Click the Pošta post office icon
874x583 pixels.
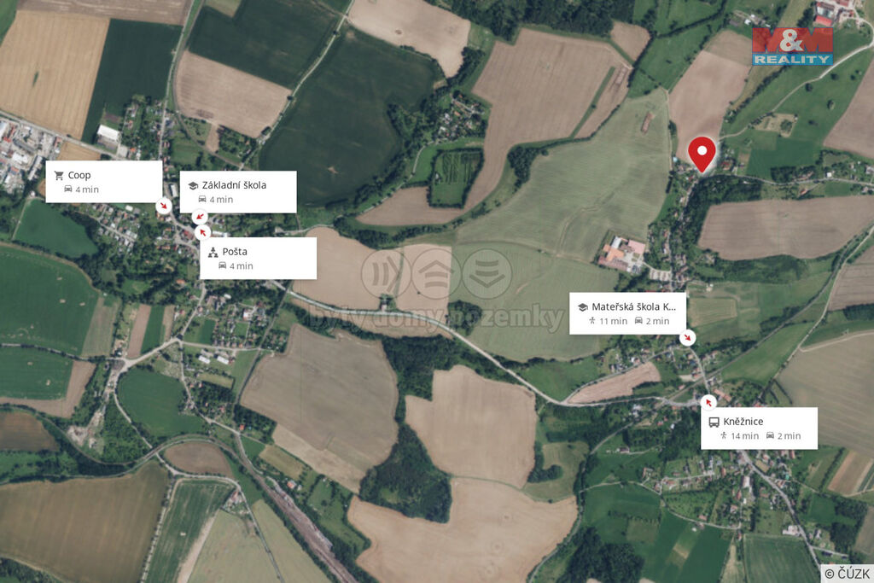click(x=213, y=252)
